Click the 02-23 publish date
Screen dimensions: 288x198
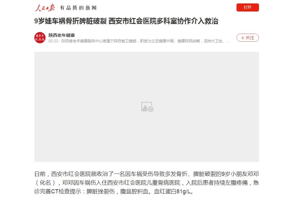[x=53, y=41]
